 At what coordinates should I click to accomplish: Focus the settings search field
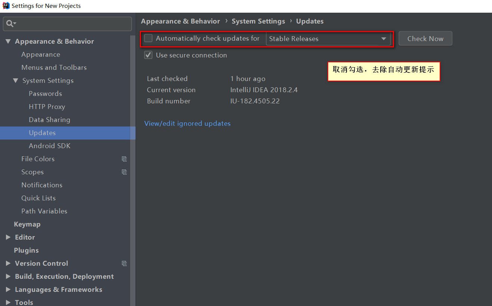[67, 24]
